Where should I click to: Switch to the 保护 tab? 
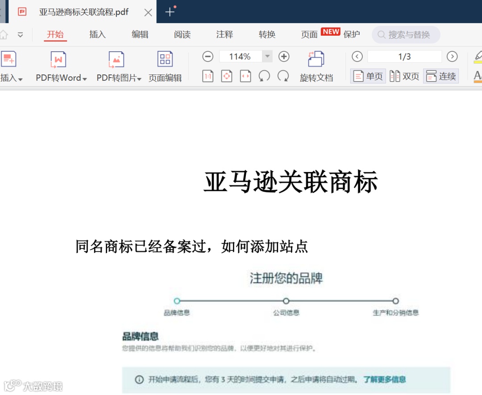coord(352,34)
